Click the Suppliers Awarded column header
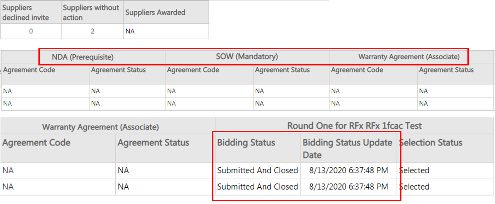The image size is (495, 204). pyautogui.click(x=156, y=13)
